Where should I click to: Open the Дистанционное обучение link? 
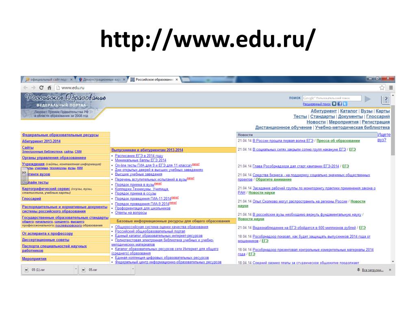pyautogui.click(x=283, y=127)
